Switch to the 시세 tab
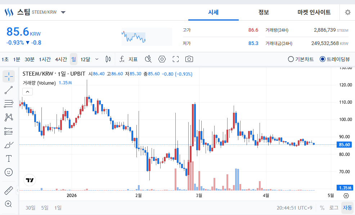This screenshot has height=215, width=355. pos(213,12)
